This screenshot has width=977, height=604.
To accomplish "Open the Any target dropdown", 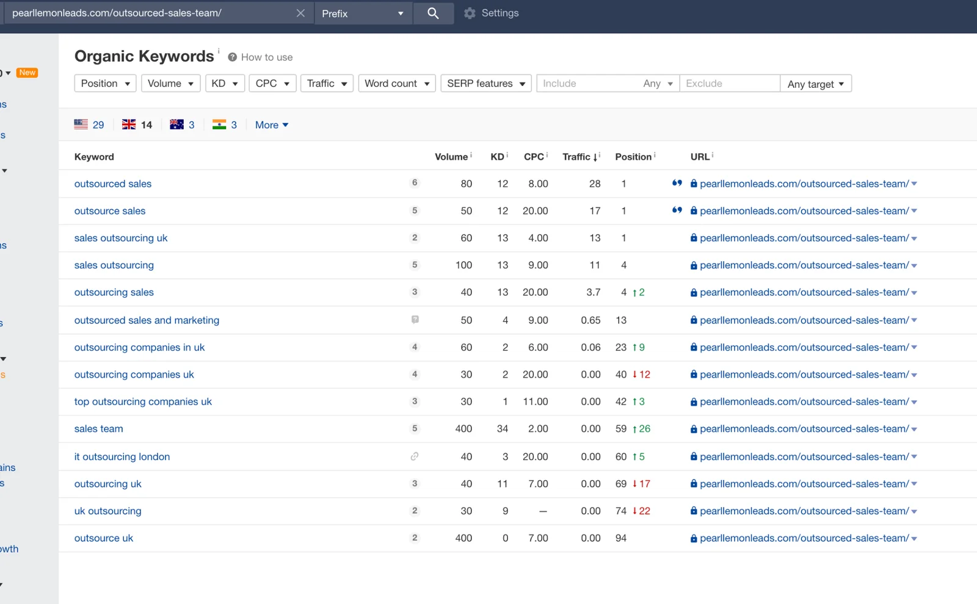I will click(816, 84).
